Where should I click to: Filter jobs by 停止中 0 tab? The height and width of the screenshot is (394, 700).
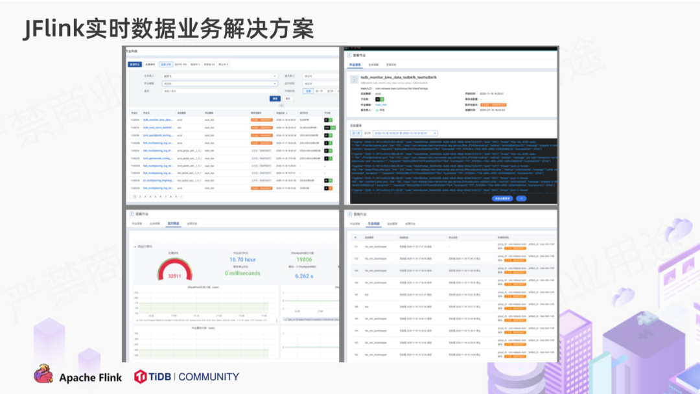tap(223, 65)
